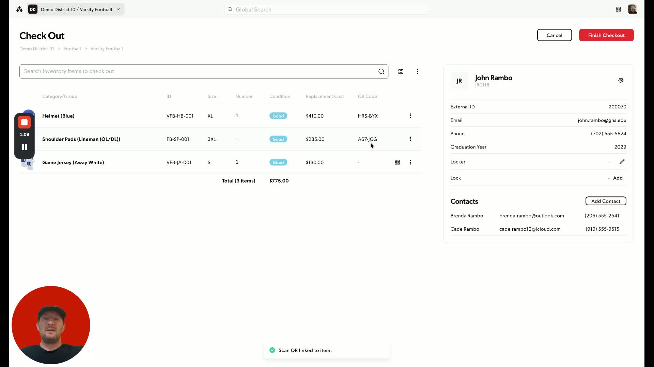Image resolution: width=654 pixels, height=367 pixels.
Task: Click Good condition badge for Shoulder Pads
Action: click(x=278, y=139)
